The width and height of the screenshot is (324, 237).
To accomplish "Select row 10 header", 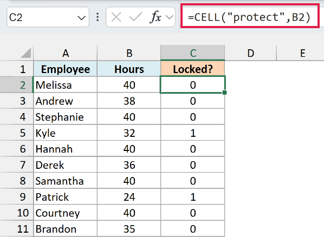I will (17, 213).
